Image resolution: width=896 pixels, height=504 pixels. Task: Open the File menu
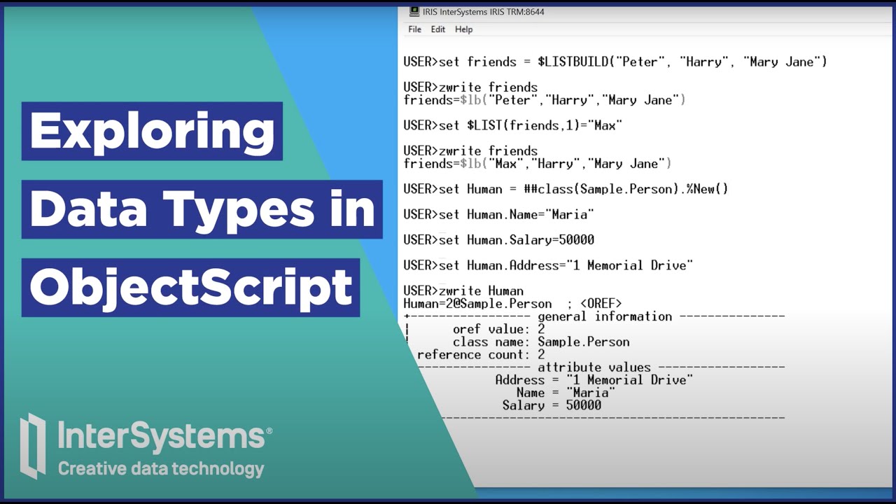point(414,29)
